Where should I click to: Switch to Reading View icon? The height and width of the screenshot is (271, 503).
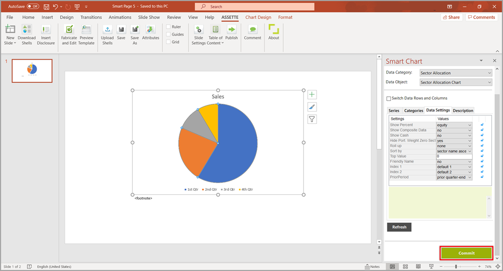[x=418, y=266]
